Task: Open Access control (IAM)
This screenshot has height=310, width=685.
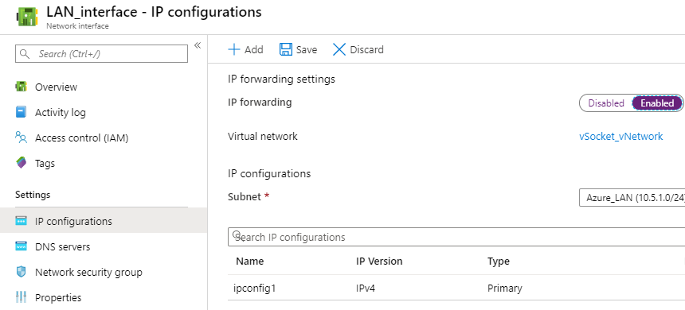Action: [x=82, y=138]
